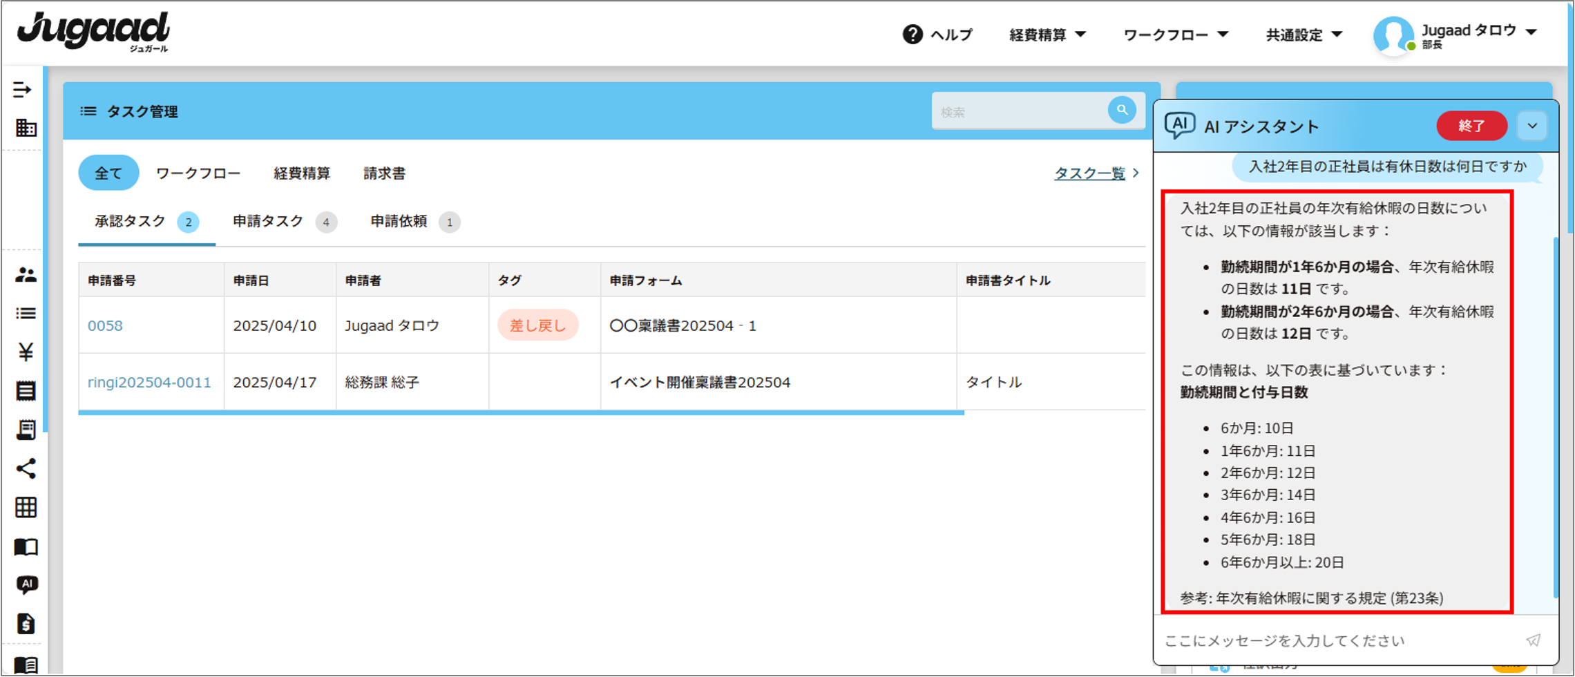The height and width of the screenshot is (677, 1575).
Task: Click the search magnifier button
Action: point(1122,111)
